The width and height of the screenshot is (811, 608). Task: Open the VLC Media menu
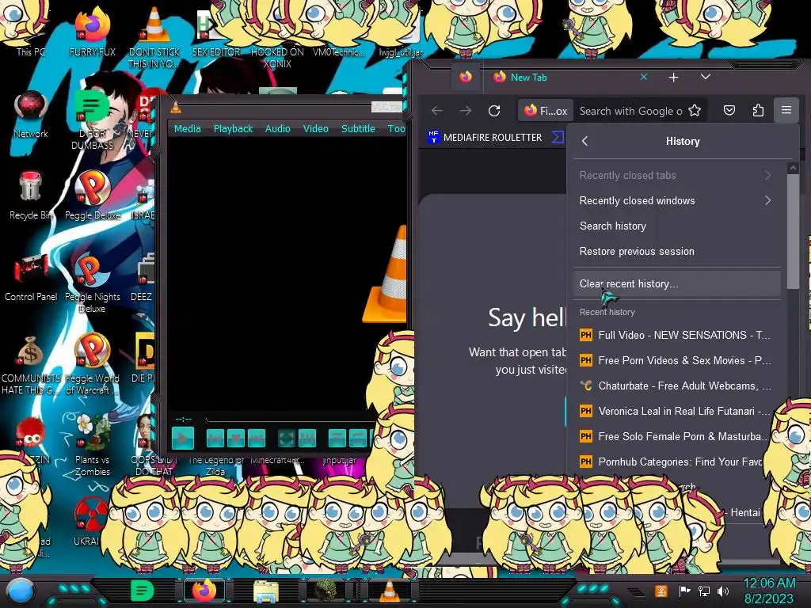click(x=187, y=129)
